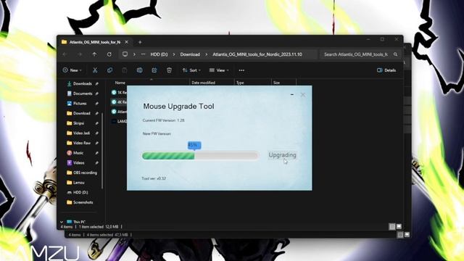Close the Atlantis_OG_MINI tab
This screenshot has height=261, width=464.
click(126, 42)
